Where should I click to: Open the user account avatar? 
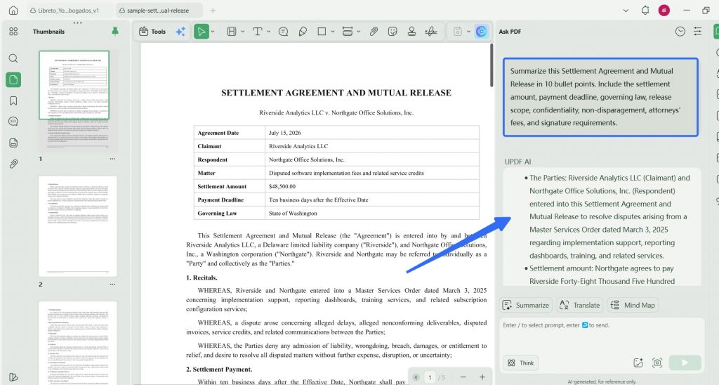click(x=664, y=10)
